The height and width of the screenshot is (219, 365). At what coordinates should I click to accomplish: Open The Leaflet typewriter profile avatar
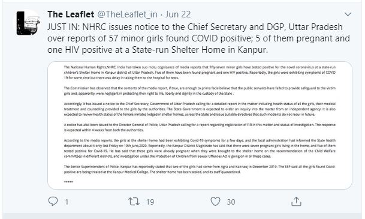(28, 23)
